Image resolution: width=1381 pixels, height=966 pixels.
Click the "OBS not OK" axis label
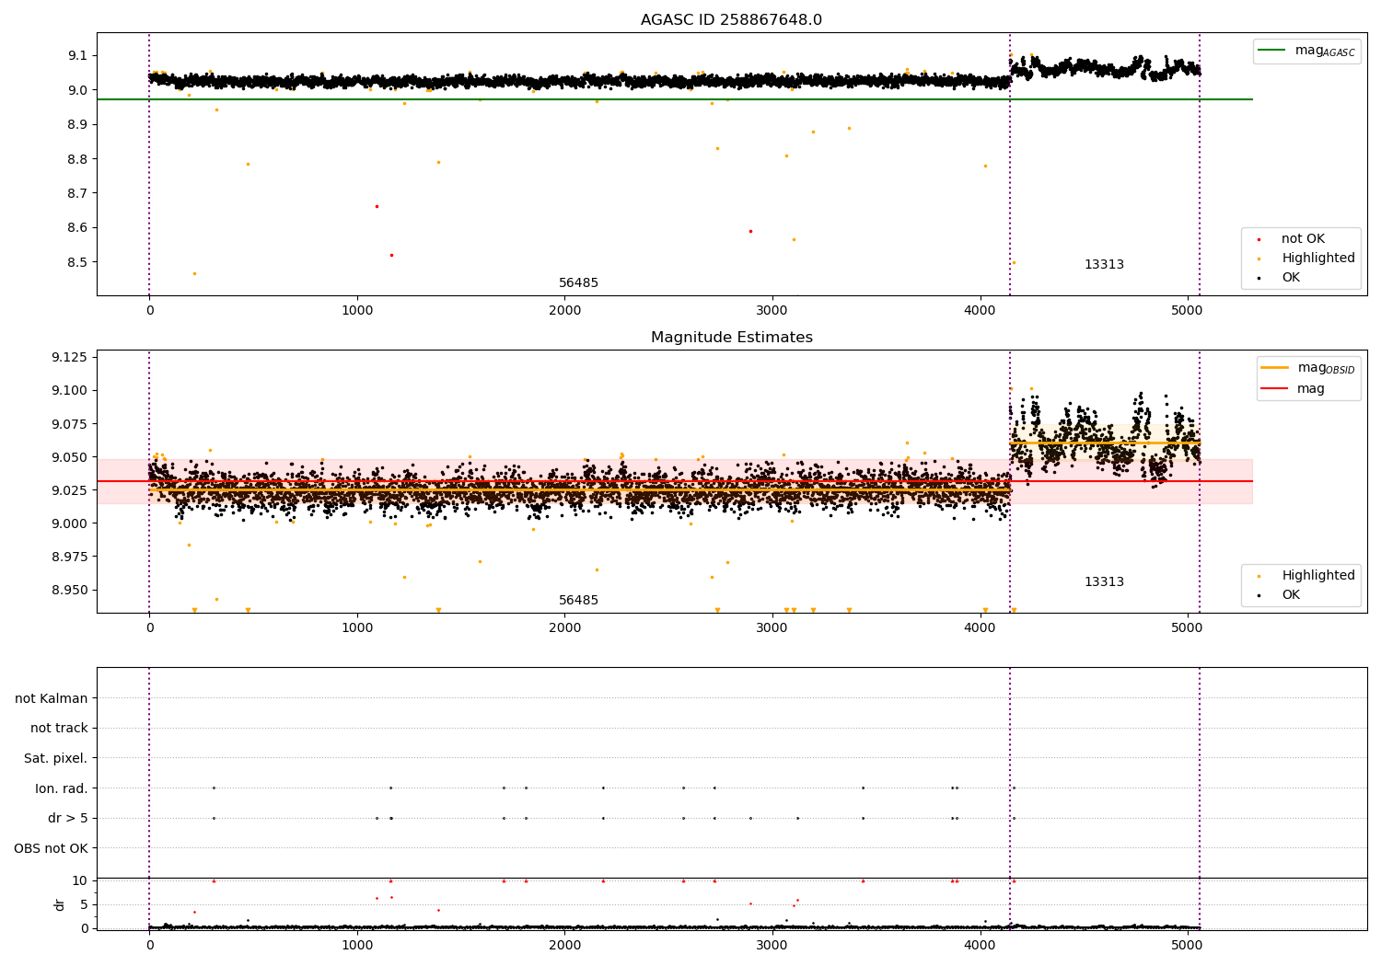point(51,849)
